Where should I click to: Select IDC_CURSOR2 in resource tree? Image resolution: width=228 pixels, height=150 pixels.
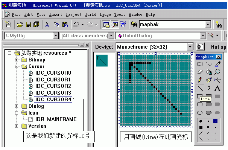[53, 86]
